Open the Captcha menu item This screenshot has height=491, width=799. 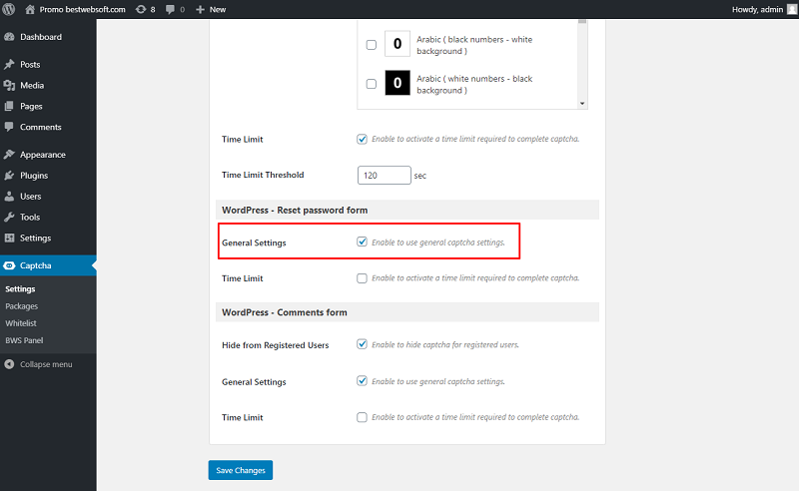coord(48,265)
